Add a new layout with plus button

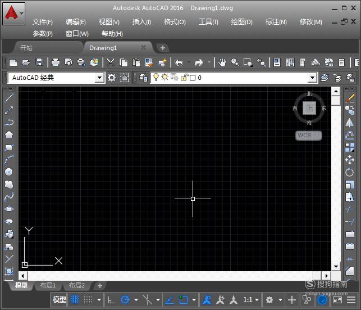(x=100, y=286)
